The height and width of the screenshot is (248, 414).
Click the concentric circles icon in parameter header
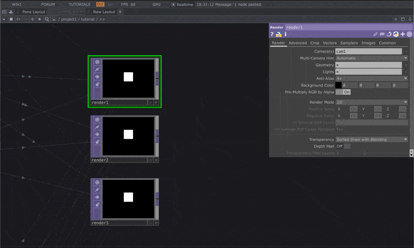coord(409,34)
